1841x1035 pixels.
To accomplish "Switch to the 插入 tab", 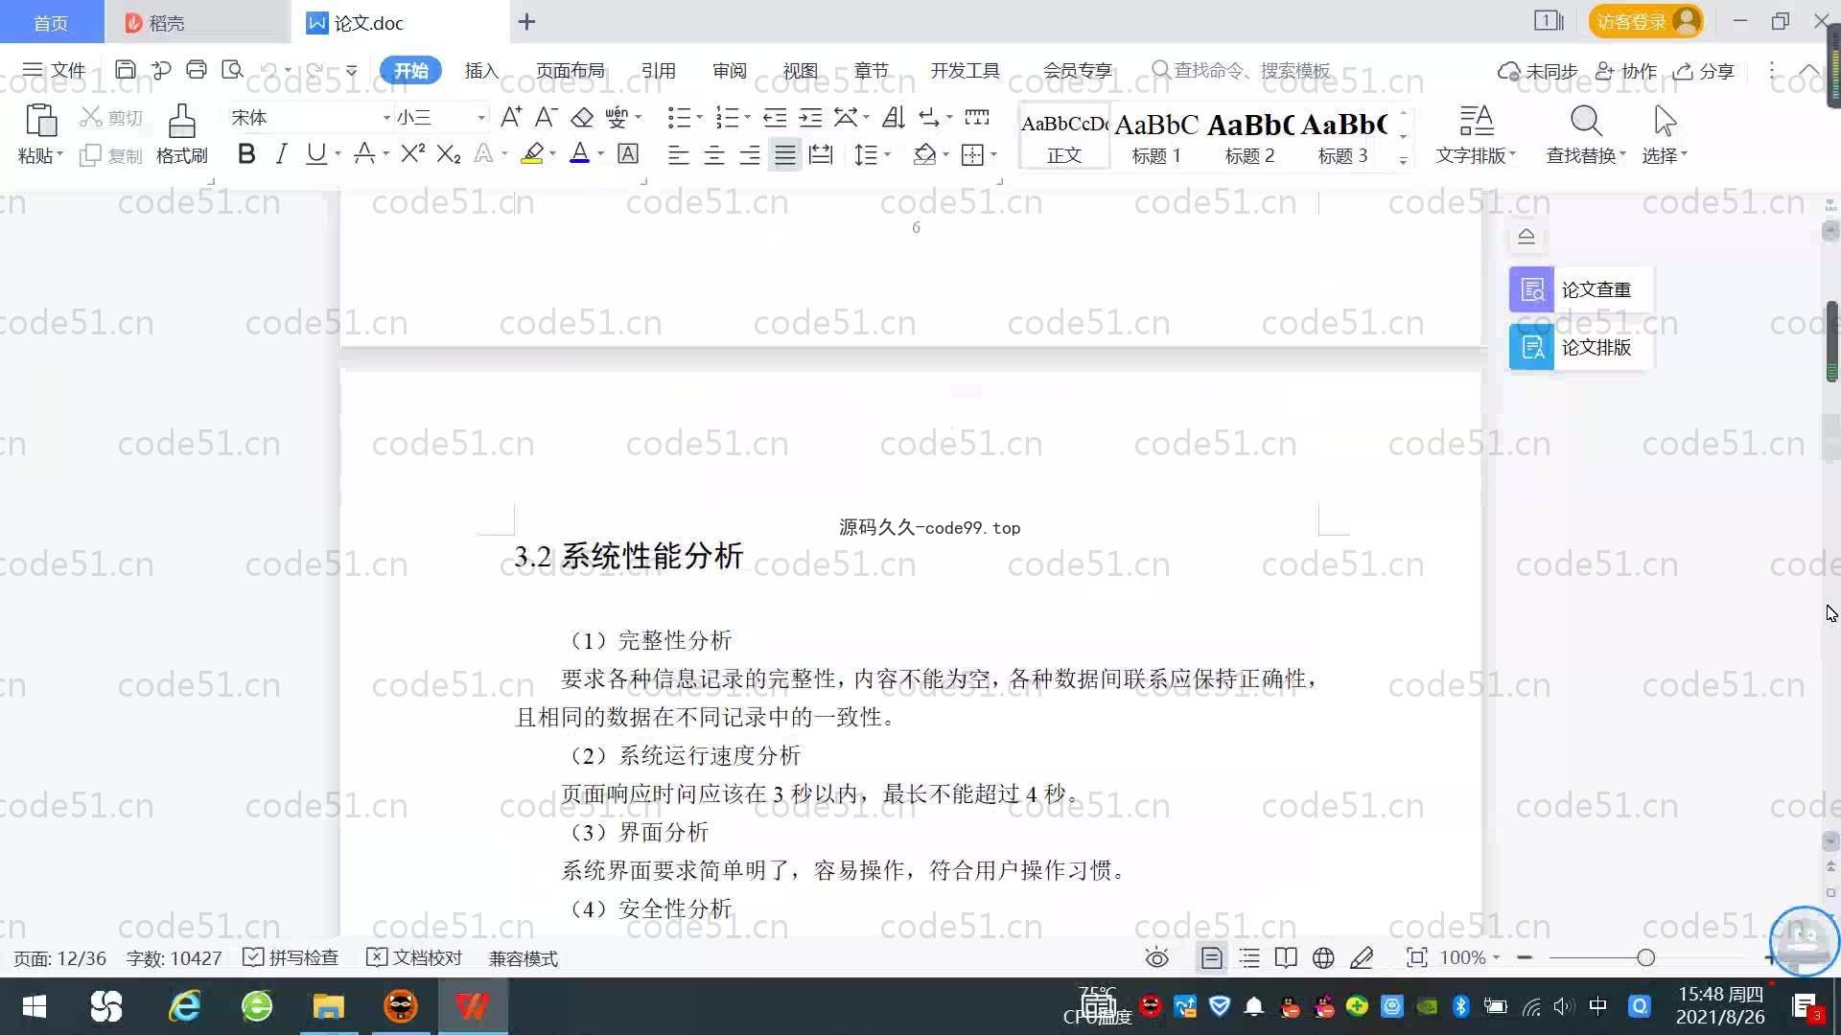I will tap(481, 71).
